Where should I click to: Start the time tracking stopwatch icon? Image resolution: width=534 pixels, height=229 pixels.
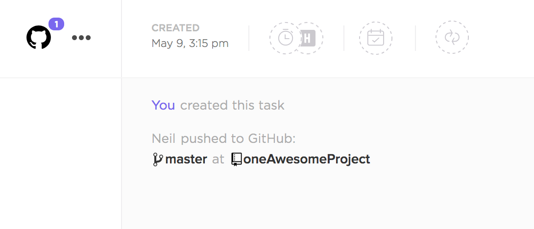(x=285, y=38)
